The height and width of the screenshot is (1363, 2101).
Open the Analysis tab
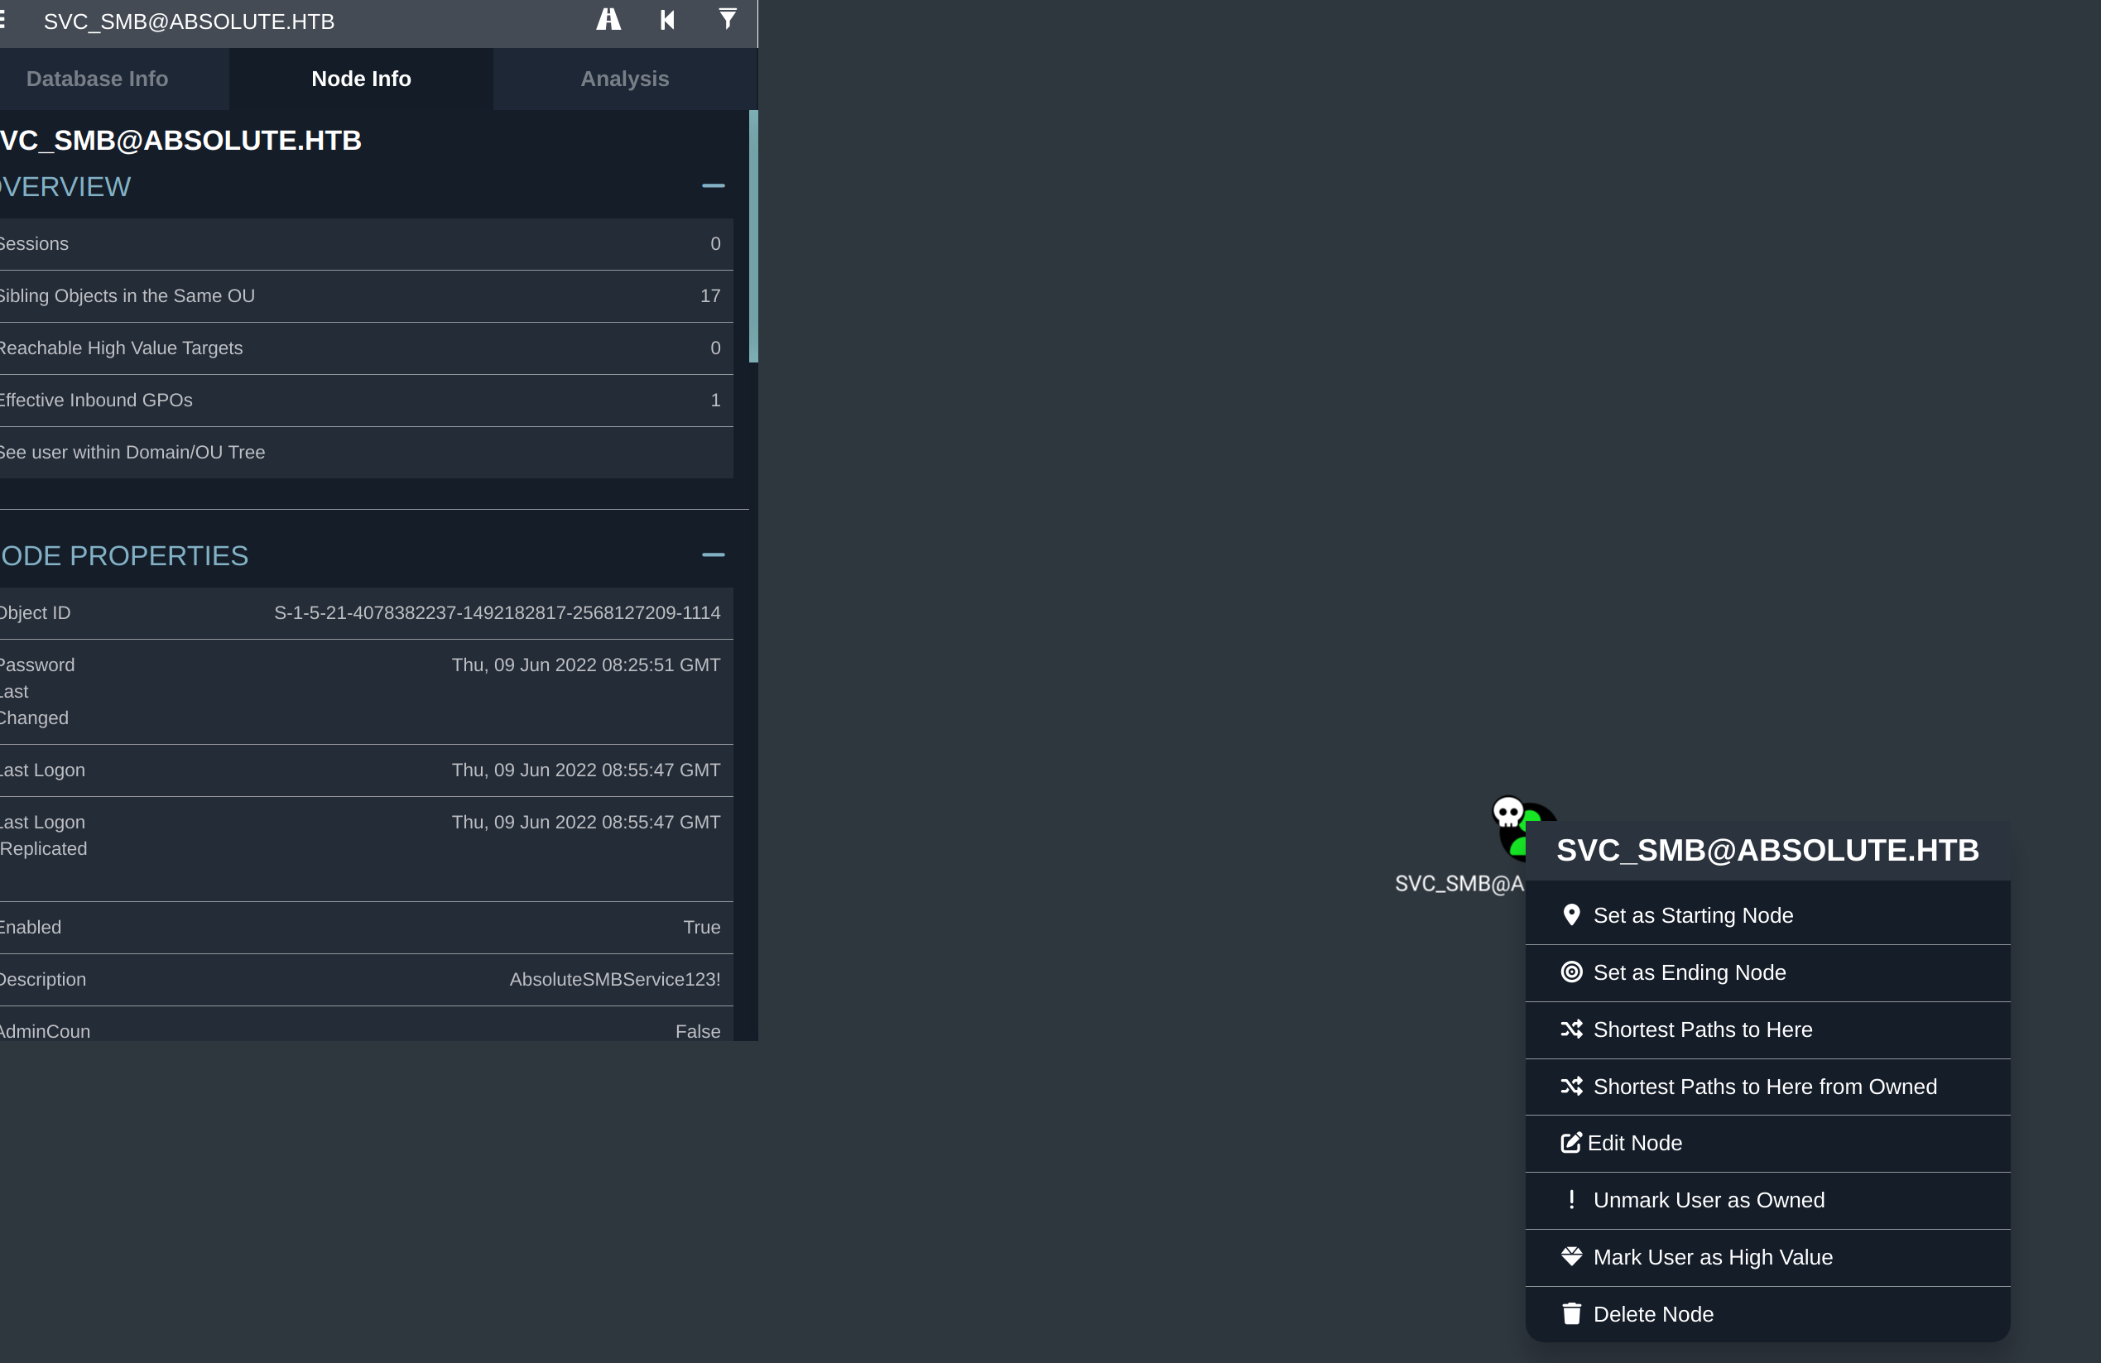pos(624,79)
